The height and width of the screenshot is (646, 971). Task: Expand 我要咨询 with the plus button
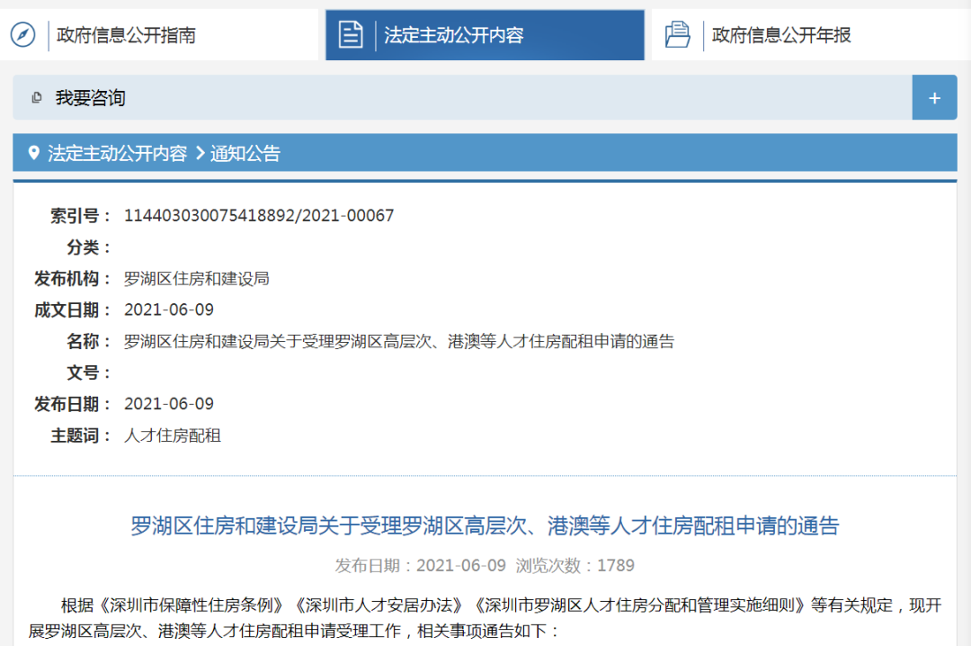coord(934,97)
